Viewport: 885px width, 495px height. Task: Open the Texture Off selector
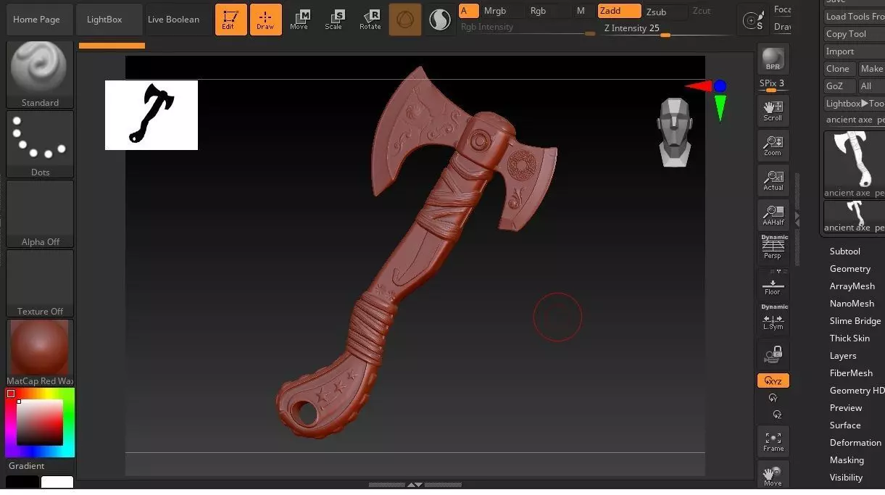(x=40, y=283)
